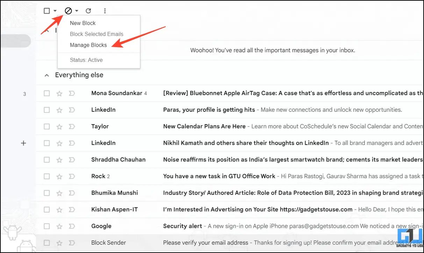424x253 pixels.
Task: Click the "Woohoo!" inbox-read message text
Action: [273, 50]
